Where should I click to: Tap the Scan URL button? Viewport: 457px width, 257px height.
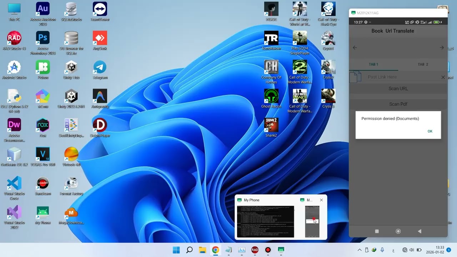point(398,89)
